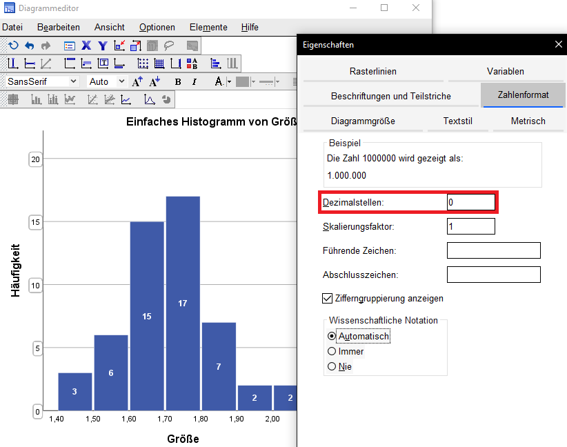Choose Nie for Wissenschaftliche Notation
567x447 pixels.
pos(332,366)
